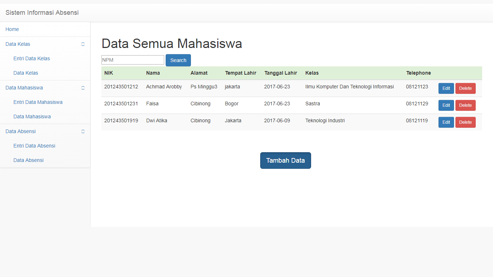493x277 pixels.
Task: Select Entri Data Absensi in sidebar
Action: 34,146
